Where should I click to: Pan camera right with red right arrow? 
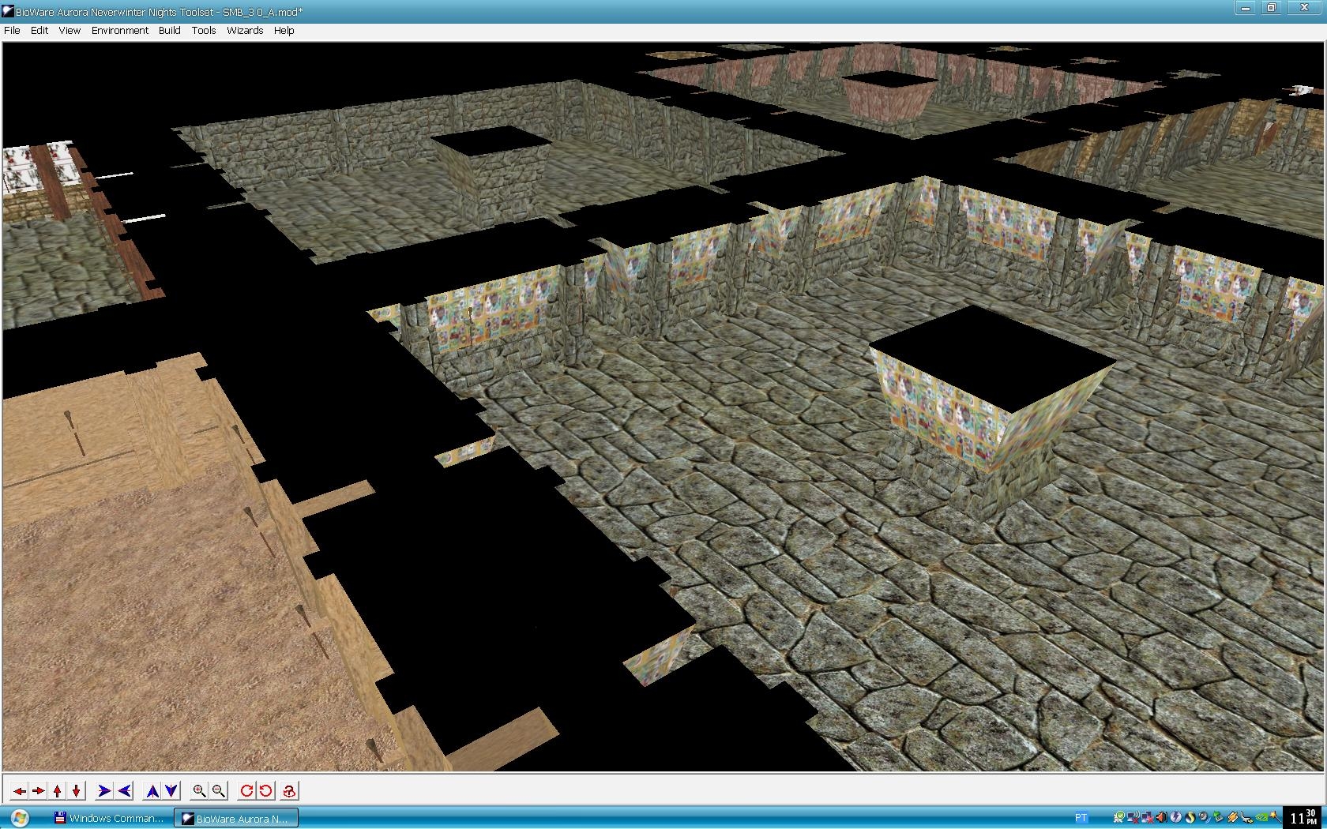38,790
